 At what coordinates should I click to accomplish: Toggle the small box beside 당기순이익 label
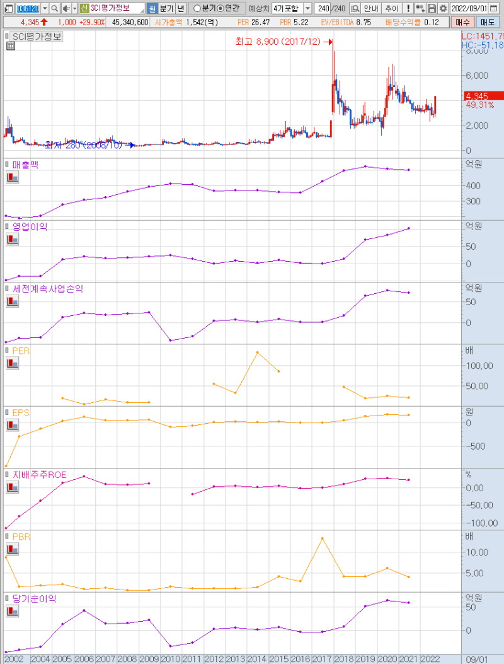pyautogui.click(x=7, y=598)
